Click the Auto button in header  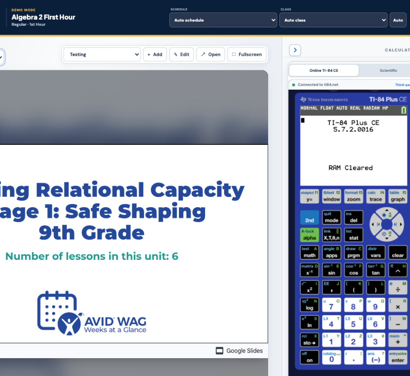[x=398, y=20]
